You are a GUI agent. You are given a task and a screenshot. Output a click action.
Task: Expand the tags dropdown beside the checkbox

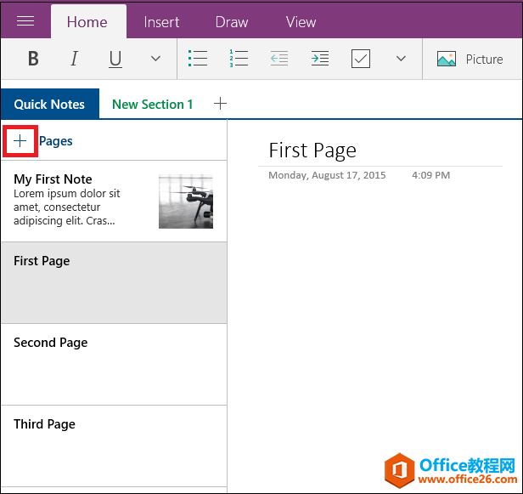click(x=401, y=60)
